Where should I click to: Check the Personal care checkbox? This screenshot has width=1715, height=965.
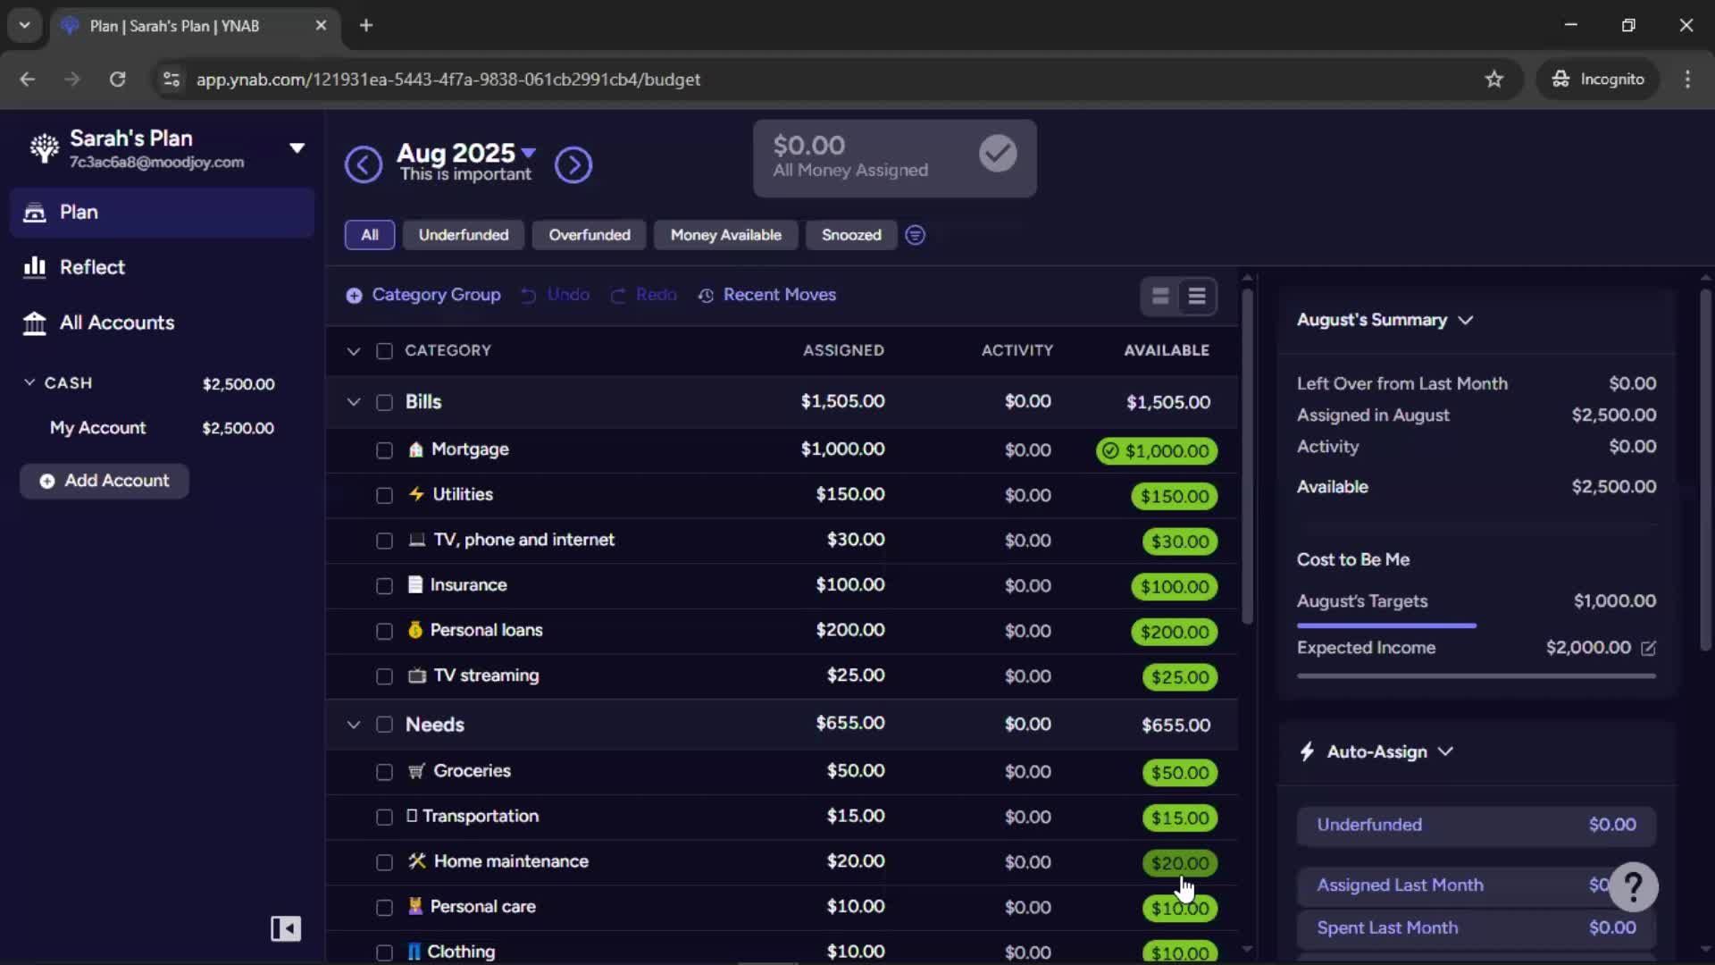[x=384, y=908]
